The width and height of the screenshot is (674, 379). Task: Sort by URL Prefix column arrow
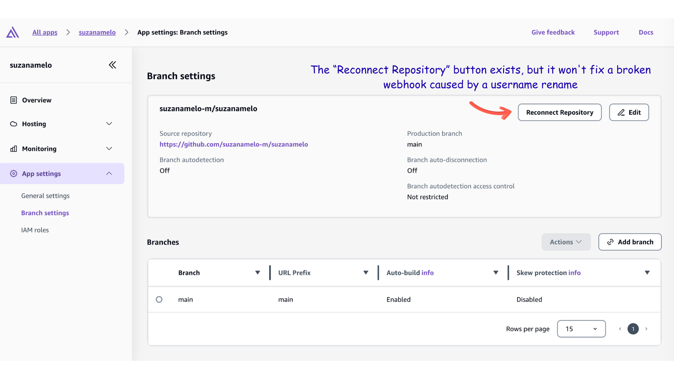[x=366, y=273]
